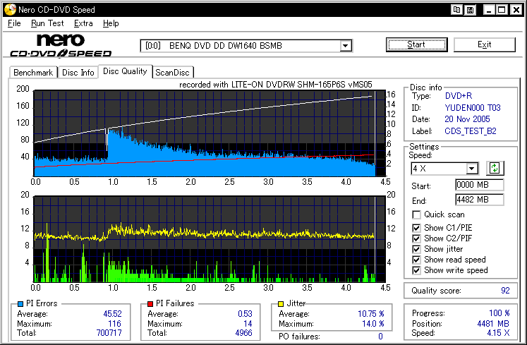Open the BENQ DVD drive selection dropdown
This screenshot has width=527, height=345.
346,46
